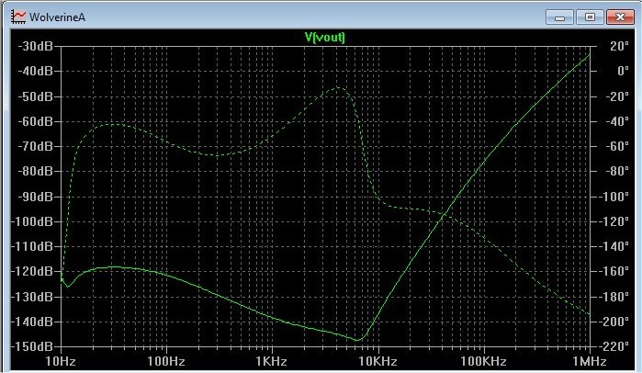Click the -180° phase axis label
Image resolution: width=642 pixels, height=373 pixels.
(614, 297)
